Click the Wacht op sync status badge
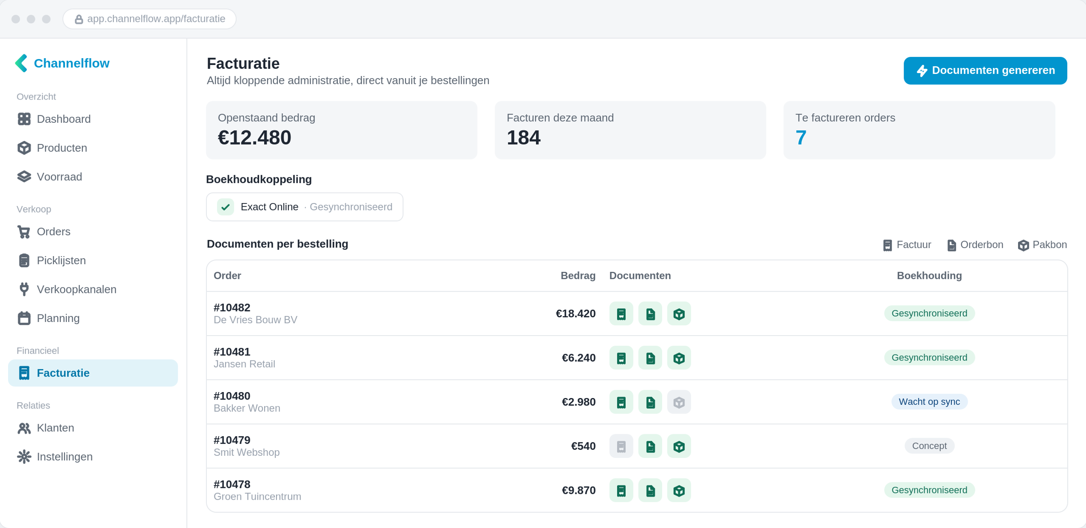The height and width of the screenshot is (528, 1086). [x=929, y=402]
